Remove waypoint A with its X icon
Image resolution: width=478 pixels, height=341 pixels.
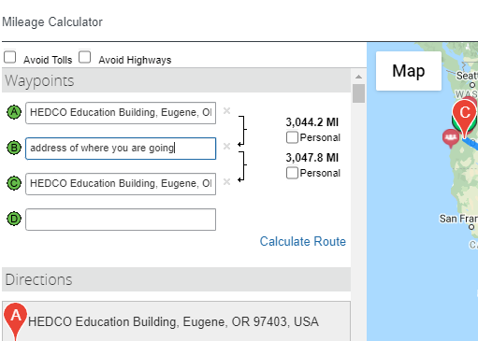tap(226, 111)
